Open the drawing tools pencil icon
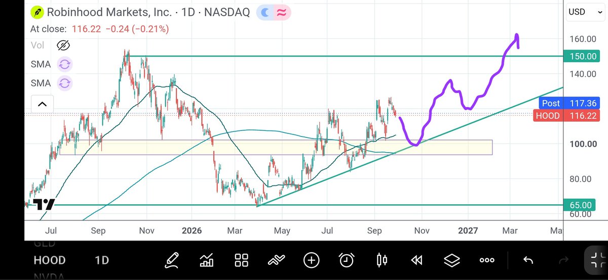 coord(172,260)
